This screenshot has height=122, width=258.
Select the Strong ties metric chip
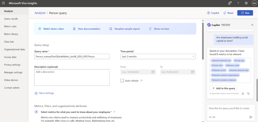click(239, 61)
